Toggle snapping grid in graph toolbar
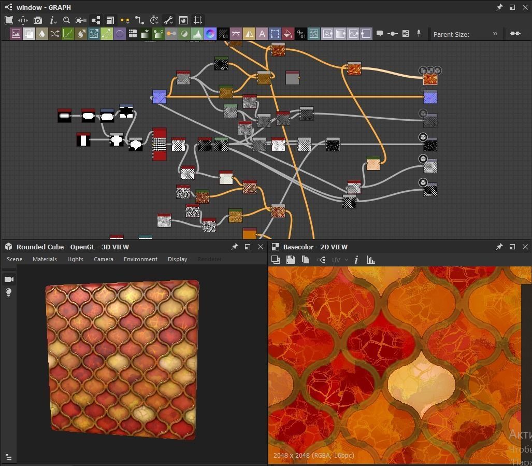This screenshot has width=532, height=466. 198,20
